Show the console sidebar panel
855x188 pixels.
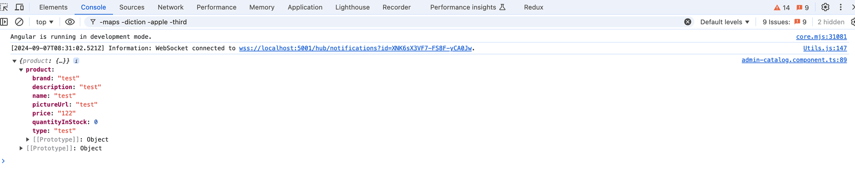coord(4,22)
